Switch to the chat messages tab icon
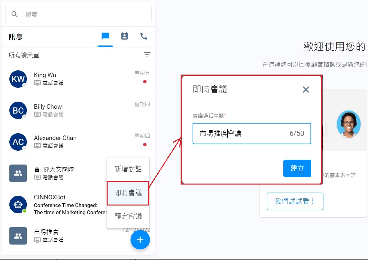The width and height of the screenshot is (368, 261). [105, 36]
